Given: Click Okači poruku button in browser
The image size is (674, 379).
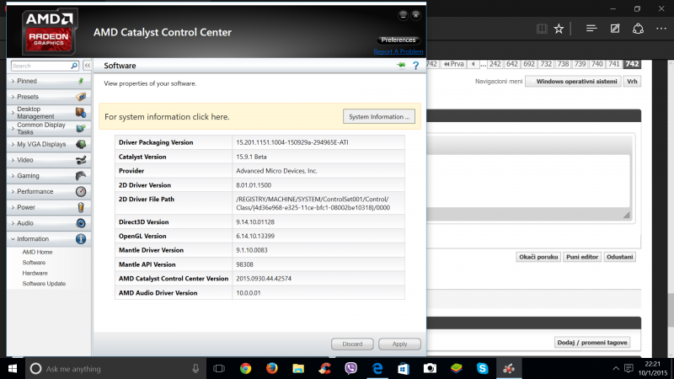Looking at the screenshot, I should coord(538,257).
